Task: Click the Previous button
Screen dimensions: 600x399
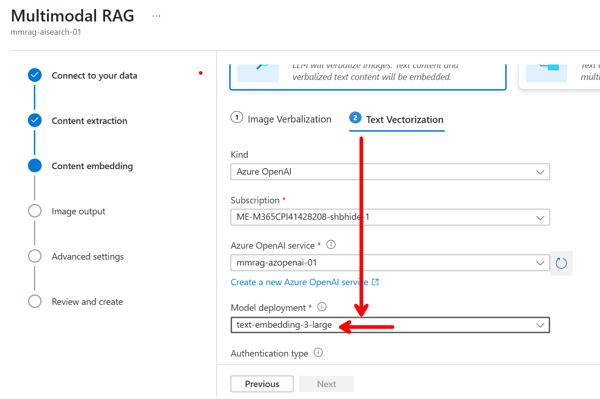Action: 262,384
